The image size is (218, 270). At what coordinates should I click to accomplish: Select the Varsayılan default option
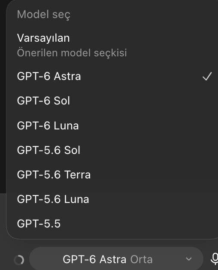[112, 45]
